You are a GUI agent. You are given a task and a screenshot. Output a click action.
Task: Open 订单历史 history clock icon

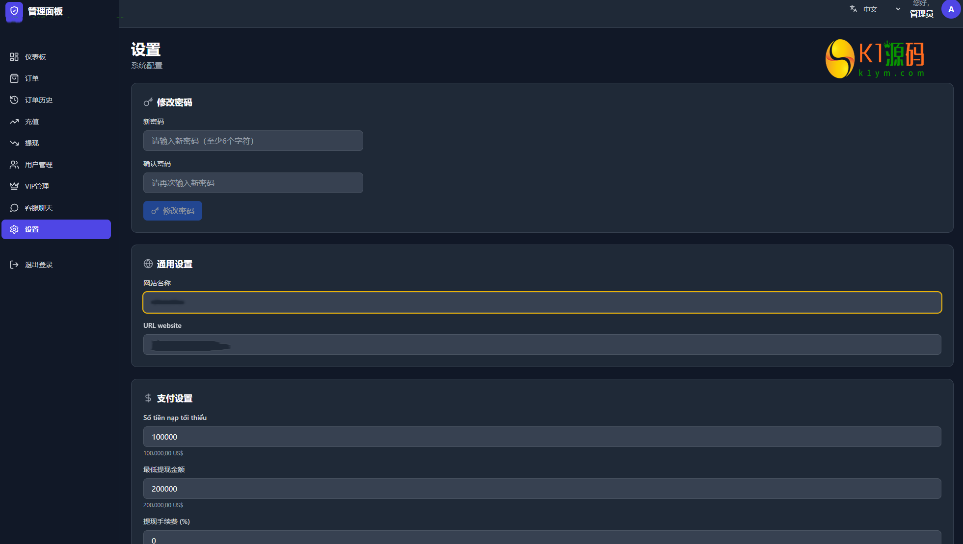point(14,100)
